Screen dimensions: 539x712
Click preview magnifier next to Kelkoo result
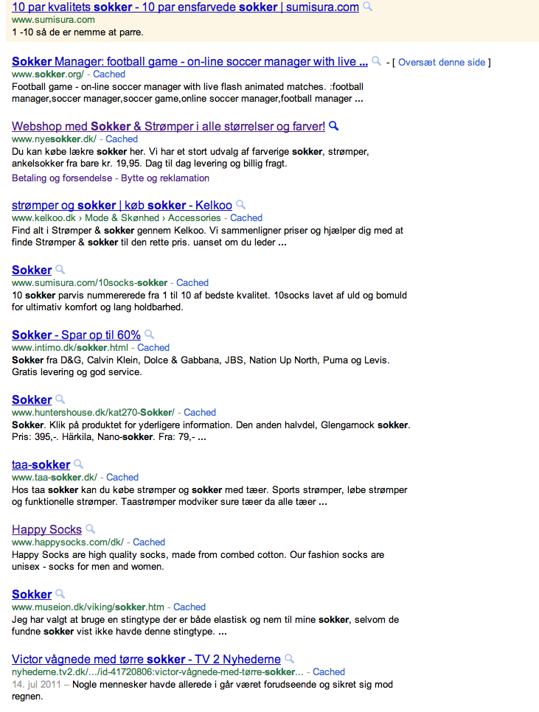(241, 205)
